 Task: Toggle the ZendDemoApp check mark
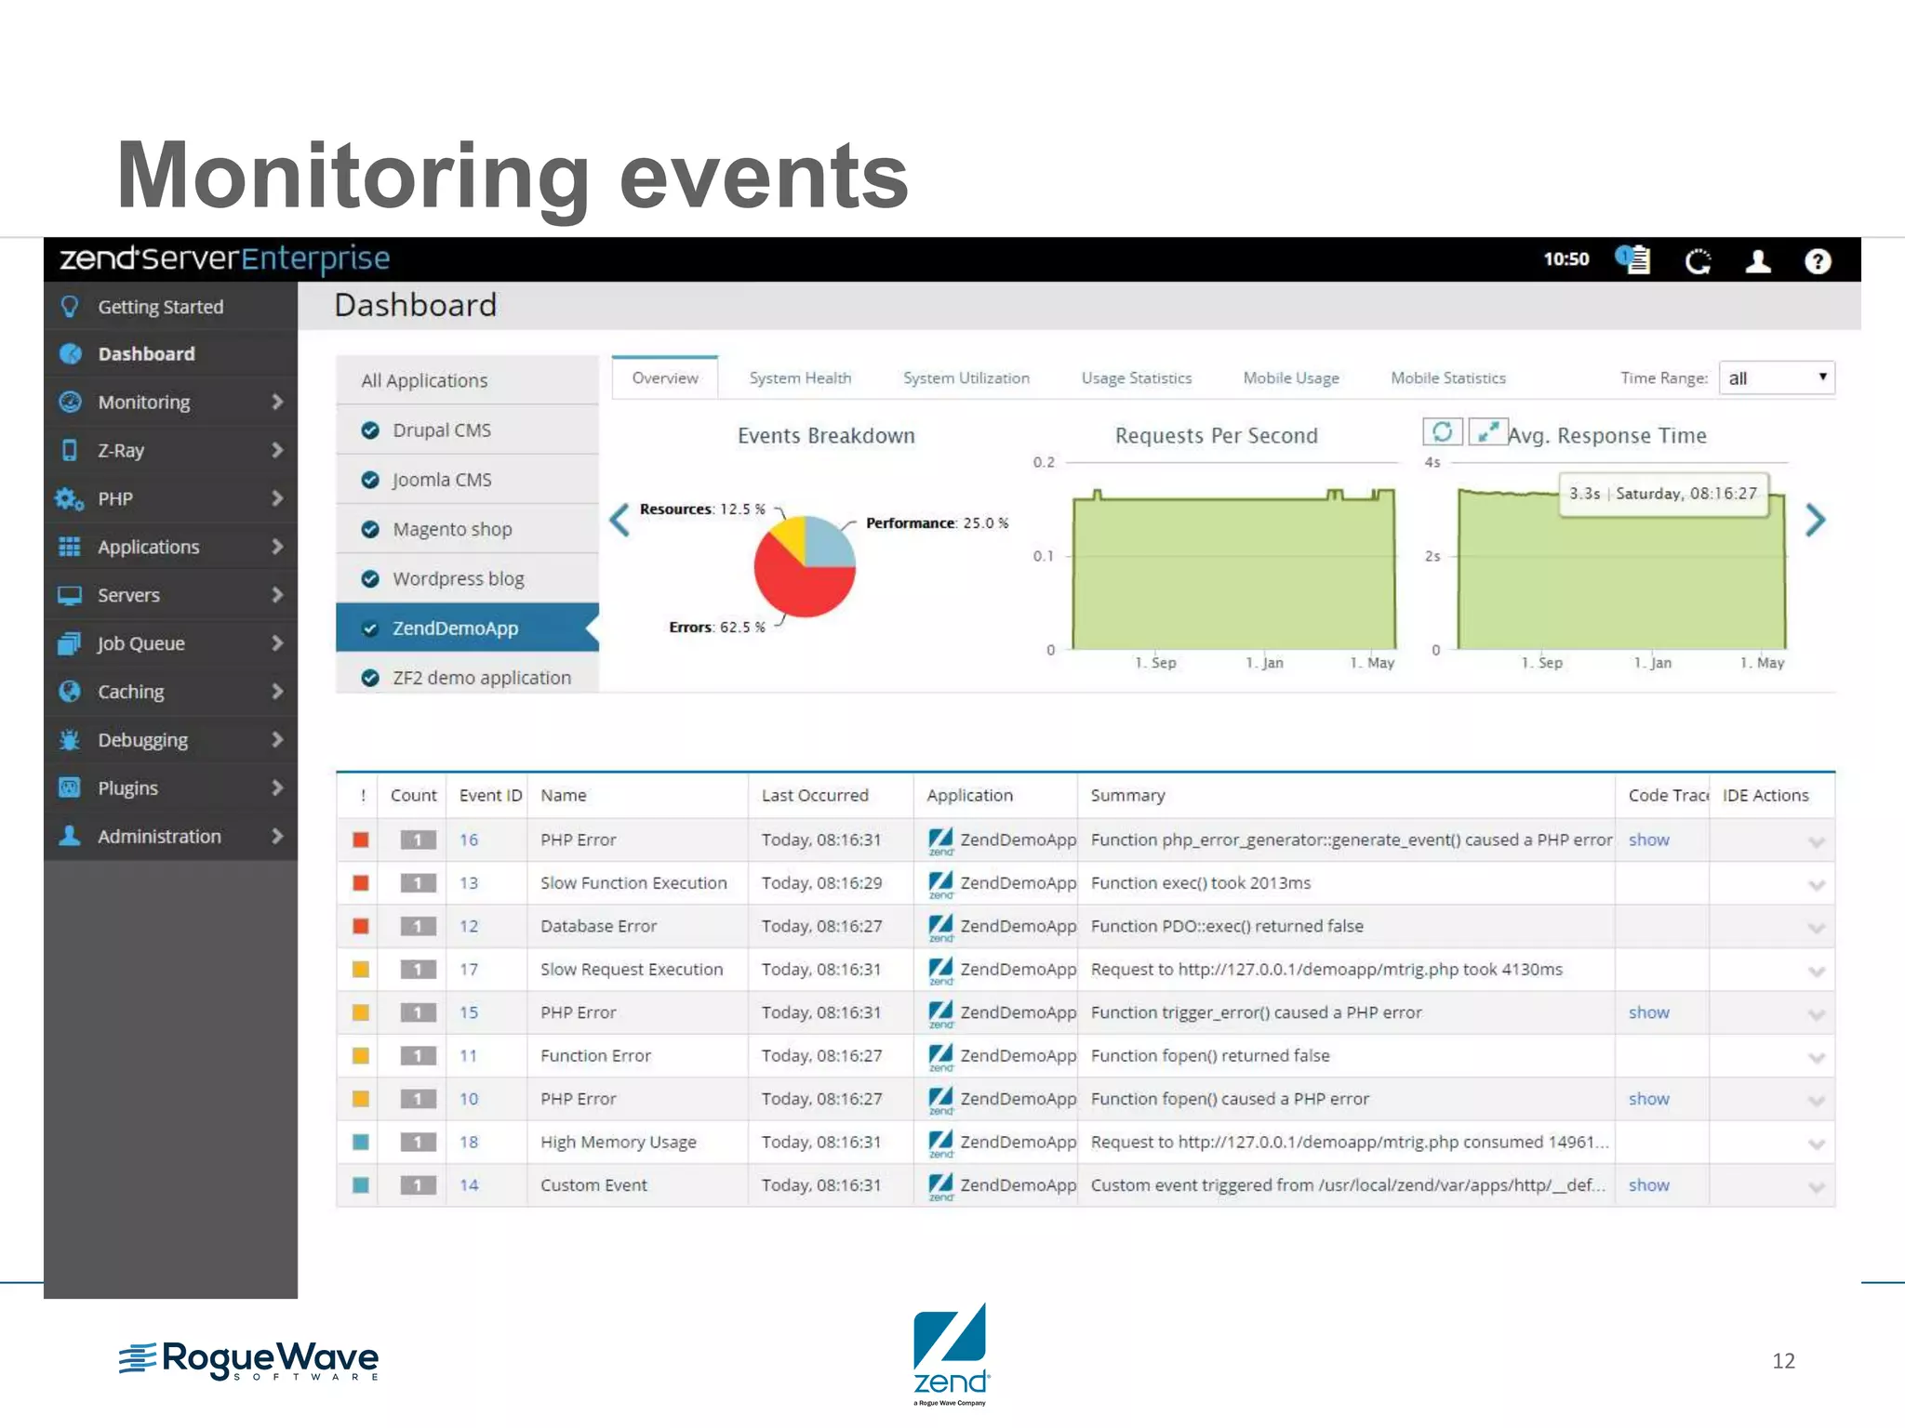[x=370, y=628]
